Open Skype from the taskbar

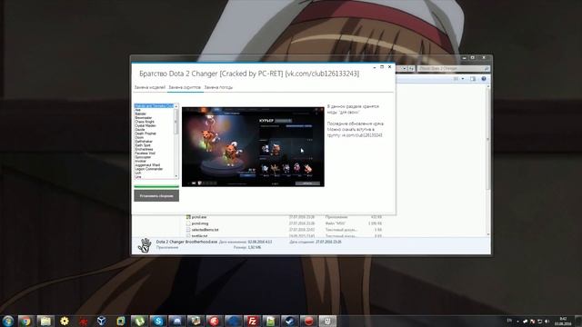coord(158,321)
